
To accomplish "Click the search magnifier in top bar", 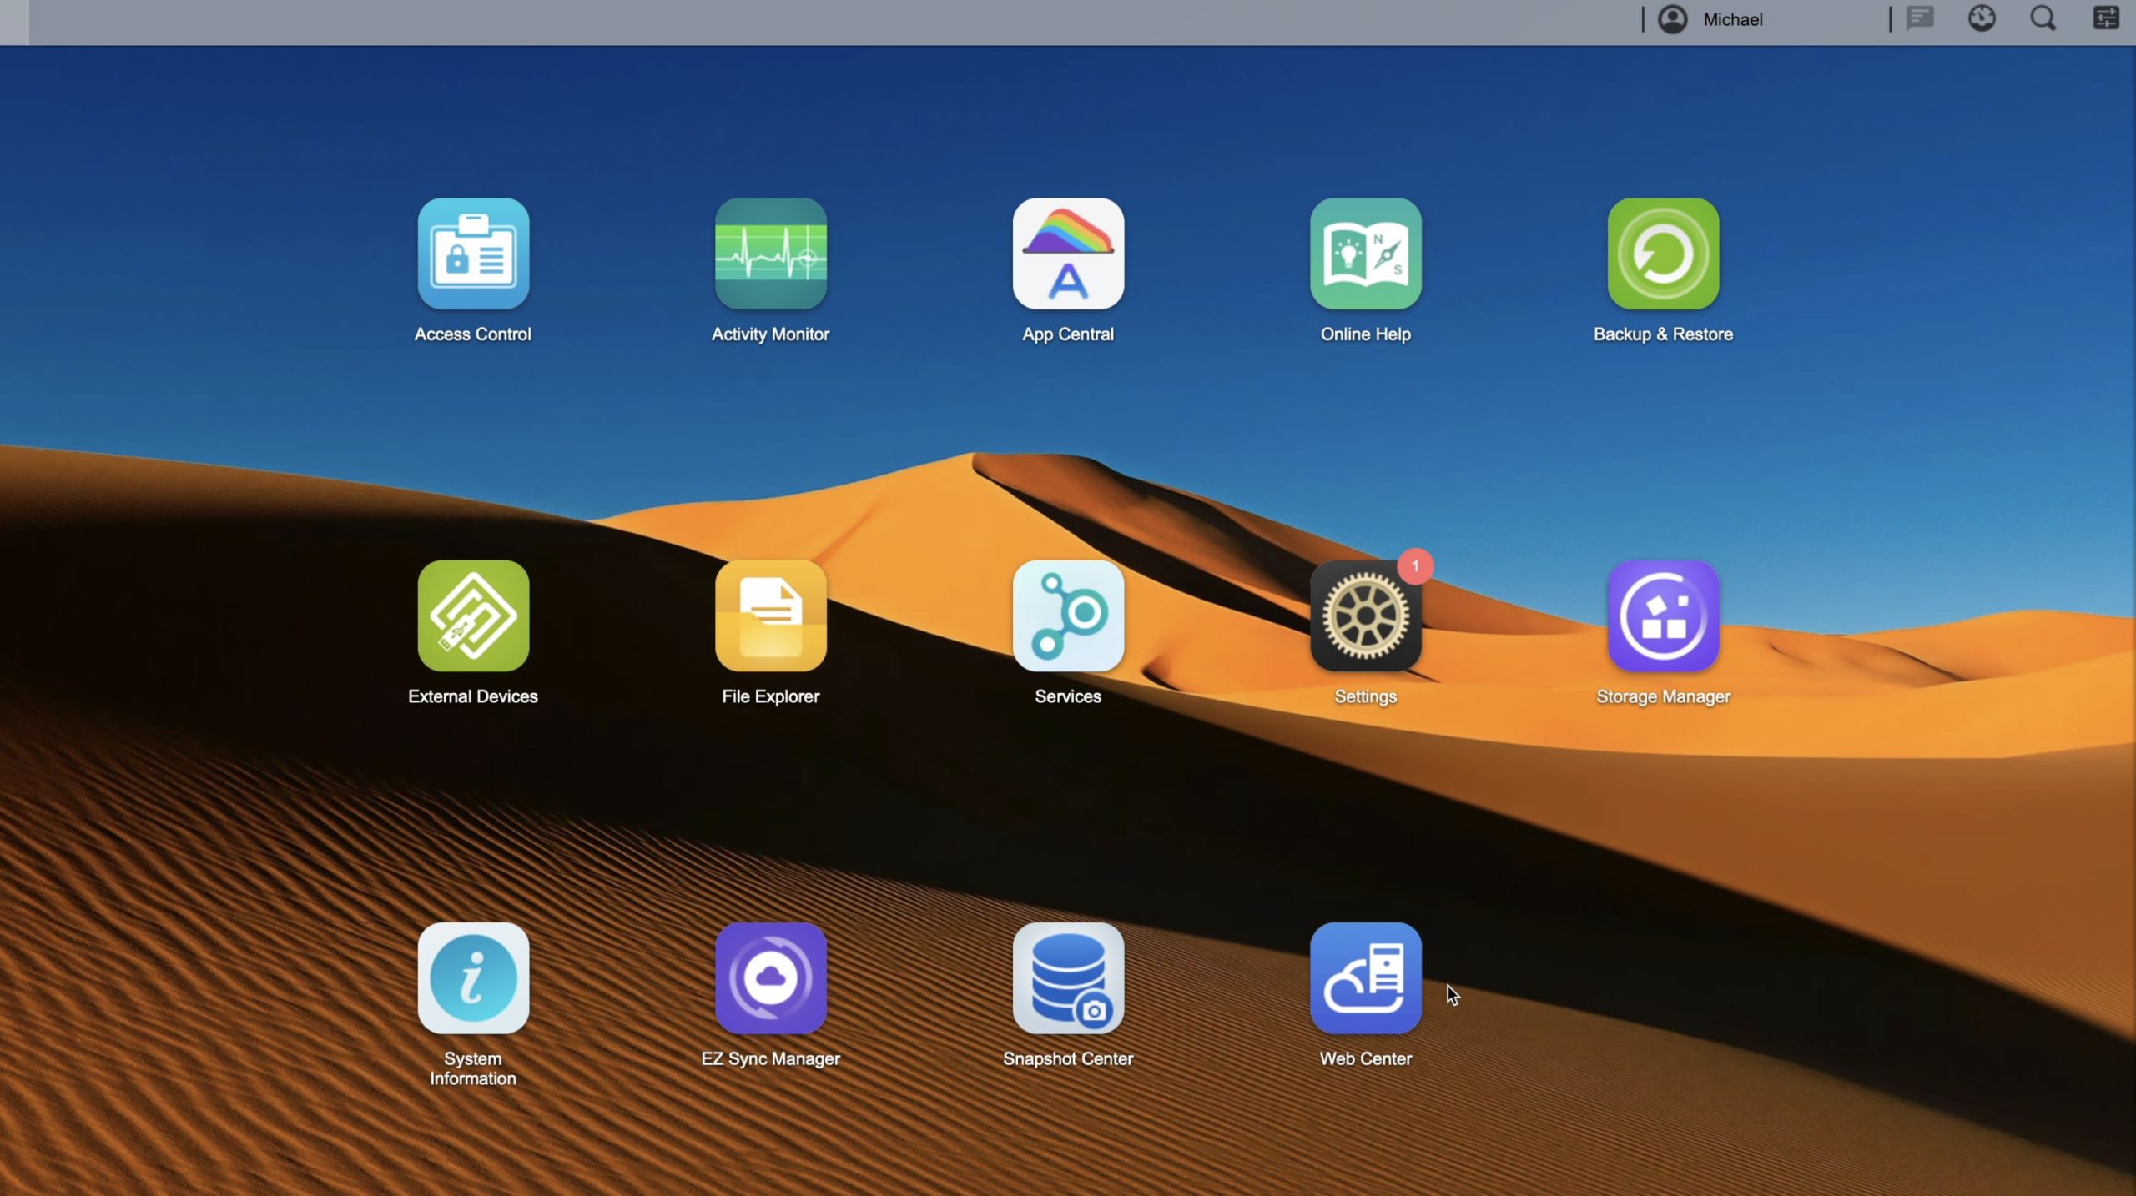I will 2043,18.
